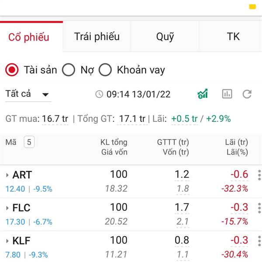The width and height of the screenshot is (262, 262).
Task: Open FLC row three-dot menu
Action: click(259, 208)
